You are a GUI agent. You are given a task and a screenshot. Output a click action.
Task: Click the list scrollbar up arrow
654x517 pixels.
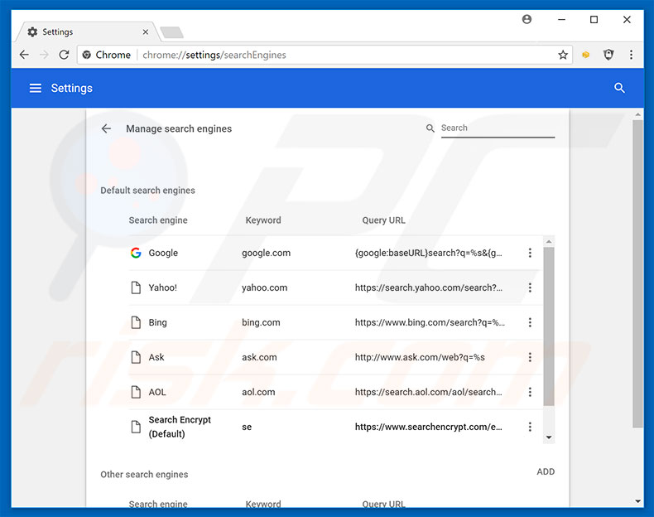[549, 241]
